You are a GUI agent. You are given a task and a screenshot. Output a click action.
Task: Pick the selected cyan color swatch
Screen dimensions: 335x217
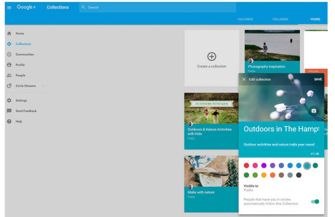click(x=307, y=165)
